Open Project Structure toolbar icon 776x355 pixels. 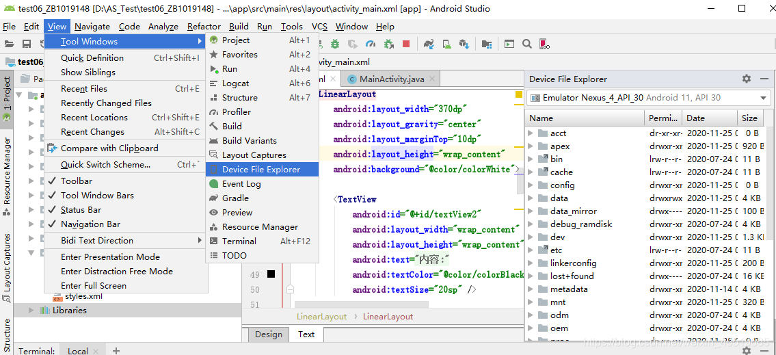coord(487,44)
